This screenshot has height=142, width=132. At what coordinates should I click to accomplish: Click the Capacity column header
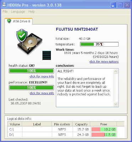(81, 124)
